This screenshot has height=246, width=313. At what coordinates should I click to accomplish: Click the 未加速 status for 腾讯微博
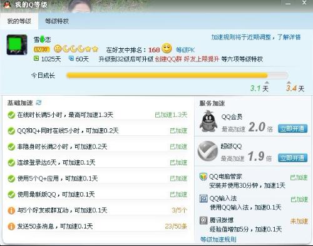coord(299,221)
